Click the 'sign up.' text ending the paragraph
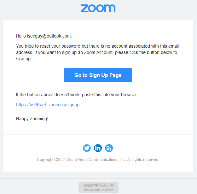Screen dimensions: 197x194 [x=24, y=59]
